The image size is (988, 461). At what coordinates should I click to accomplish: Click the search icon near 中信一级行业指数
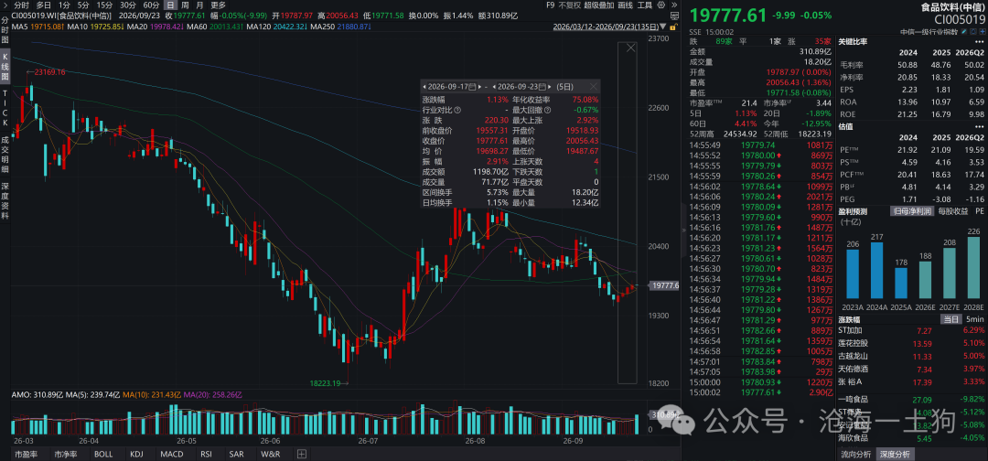coord(973,31)
